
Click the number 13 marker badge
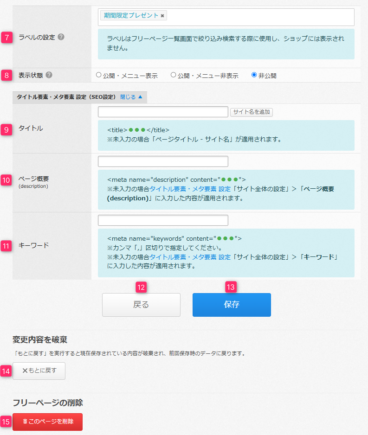[x=231, y=287]
